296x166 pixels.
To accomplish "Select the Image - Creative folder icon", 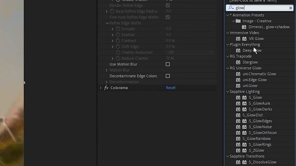I will [x=238, y=21].
